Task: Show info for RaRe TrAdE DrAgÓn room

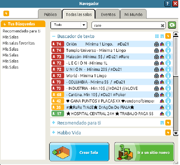Action: point(168,107)
